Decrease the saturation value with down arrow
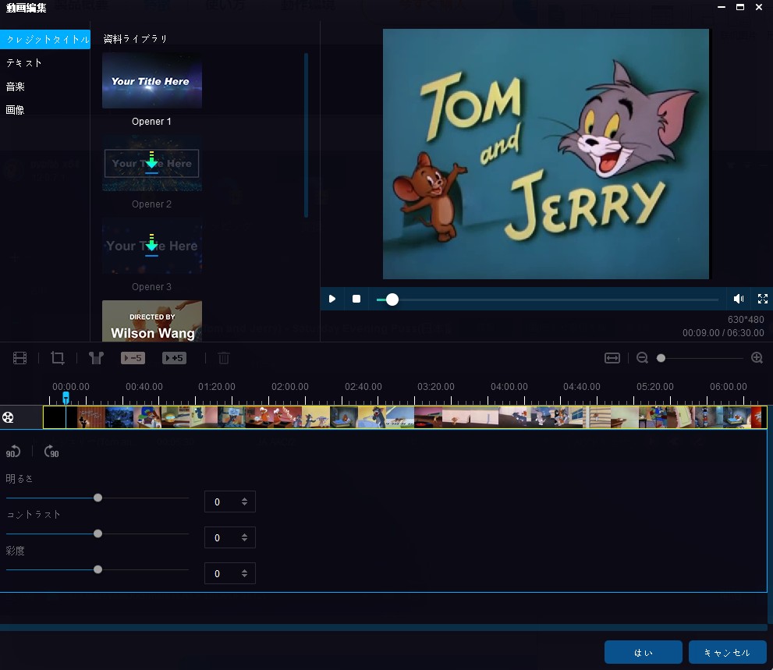The width and height of the screenshot is (773, 670). click(x=244, y=576)
